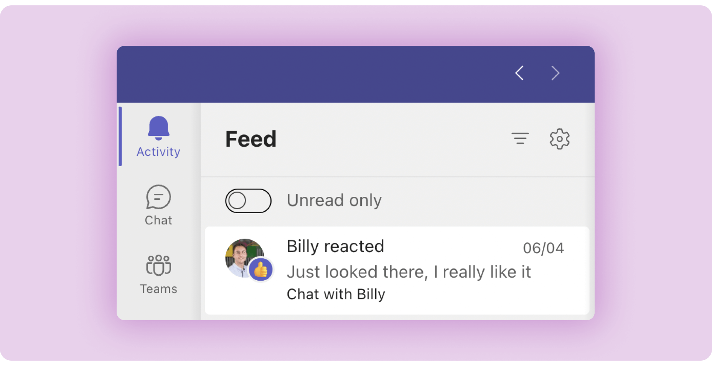The height and width of the screenshot is (366, 712).
Task: Open the Chat with Billy link
Action: pyautogui.click(x=336, y=294)
